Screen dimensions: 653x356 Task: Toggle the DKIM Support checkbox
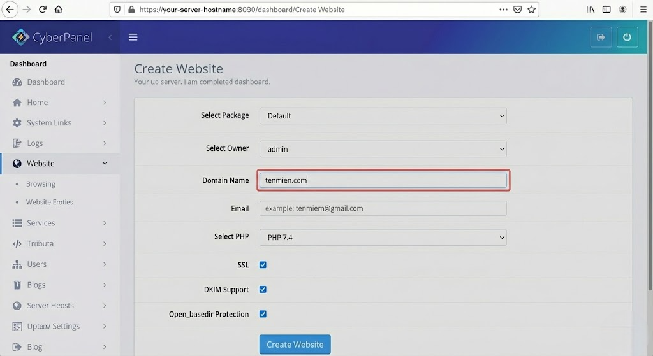263,289
